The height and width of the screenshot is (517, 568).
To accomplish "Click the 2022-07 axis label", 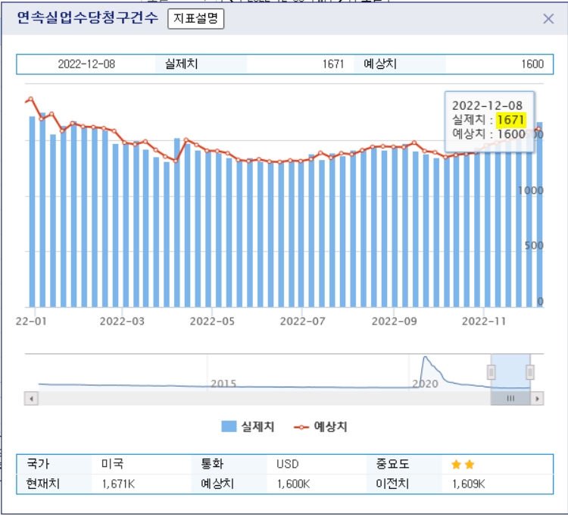I will [x=302, y=321].
